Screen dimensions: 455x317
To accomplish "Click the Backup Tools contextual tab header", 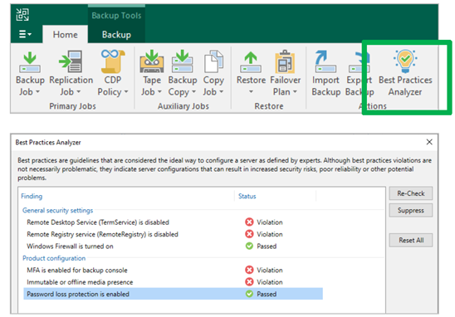I will 116,16.
